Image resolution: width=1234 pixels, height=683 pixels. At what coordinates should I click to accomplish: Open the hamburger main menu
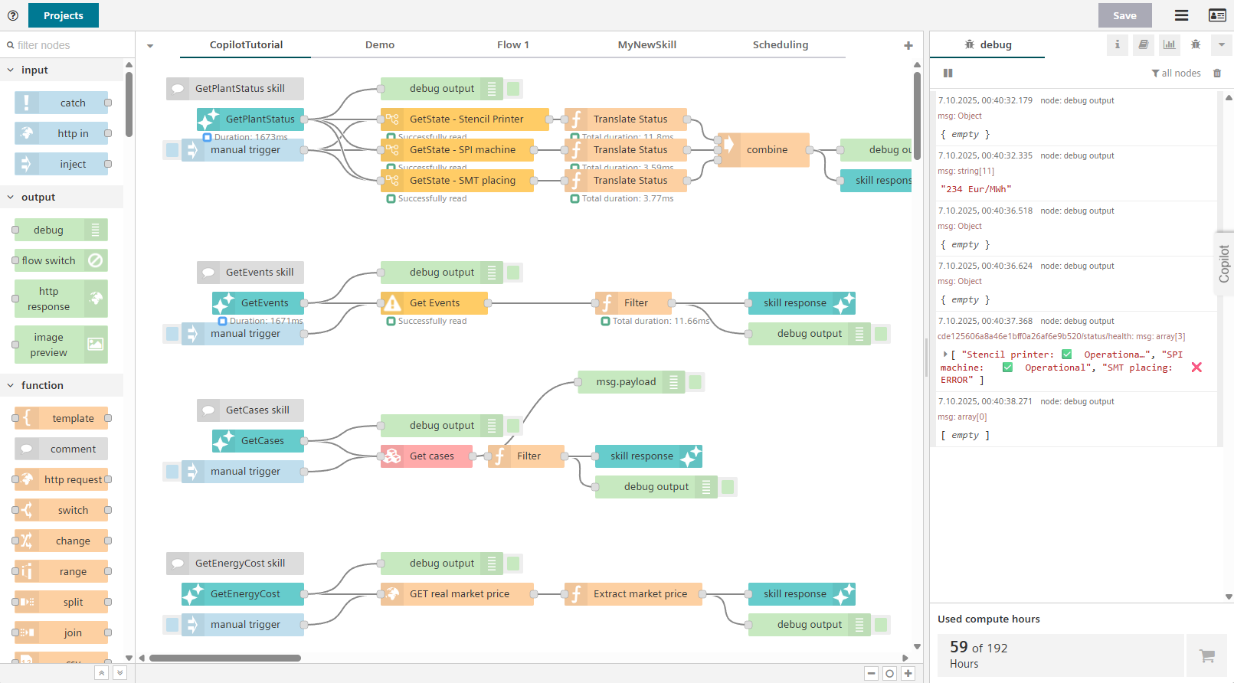click(x=1181, y=15)
